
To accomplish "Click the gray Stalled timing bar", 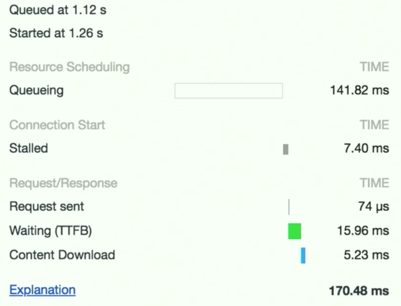I will click(x=286, y=149).
